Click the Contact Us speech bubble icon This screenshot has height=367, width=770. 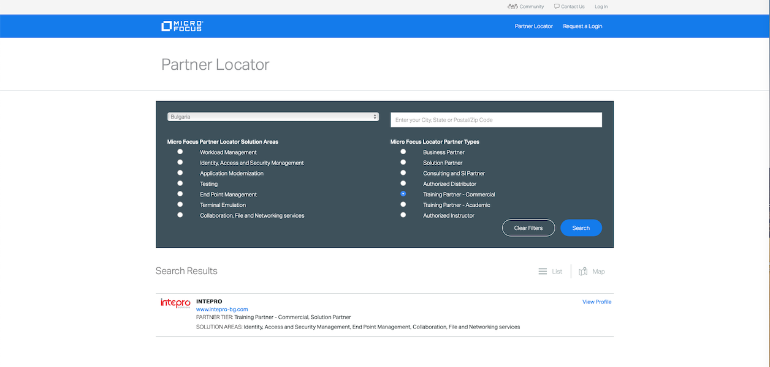coord(557,7)
